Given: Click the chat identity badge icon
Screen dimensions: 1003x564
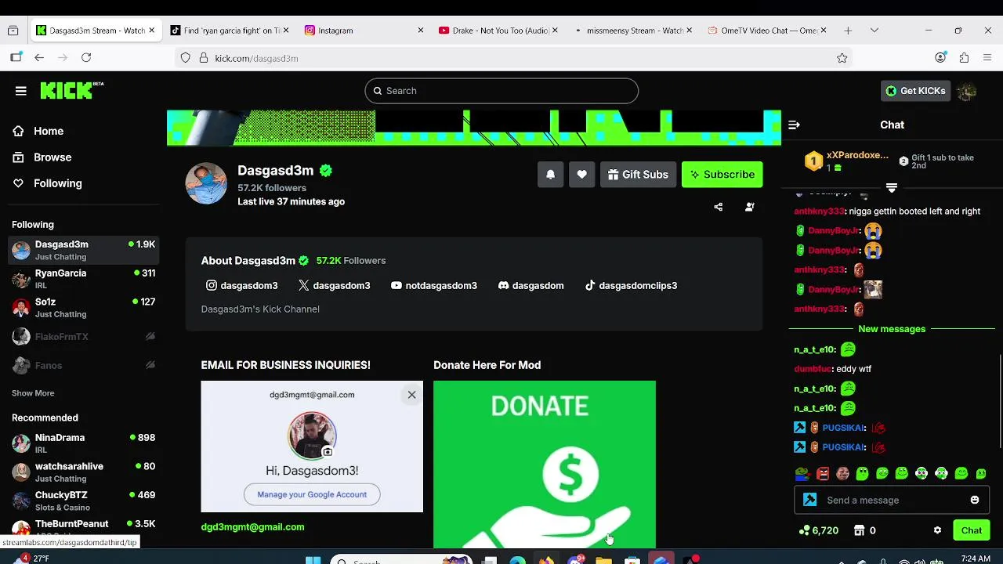Looking at the screenshot, I should pyautogui.click(x=809, y=501).
